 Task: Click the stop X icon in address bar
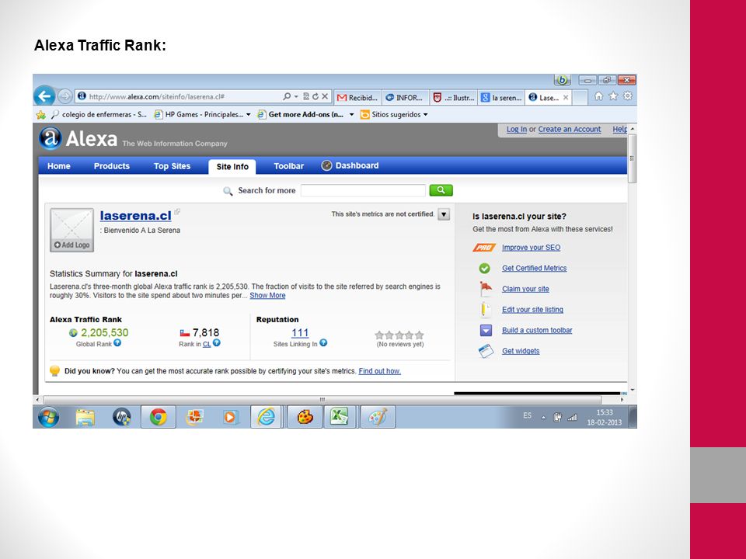point(325,96)
